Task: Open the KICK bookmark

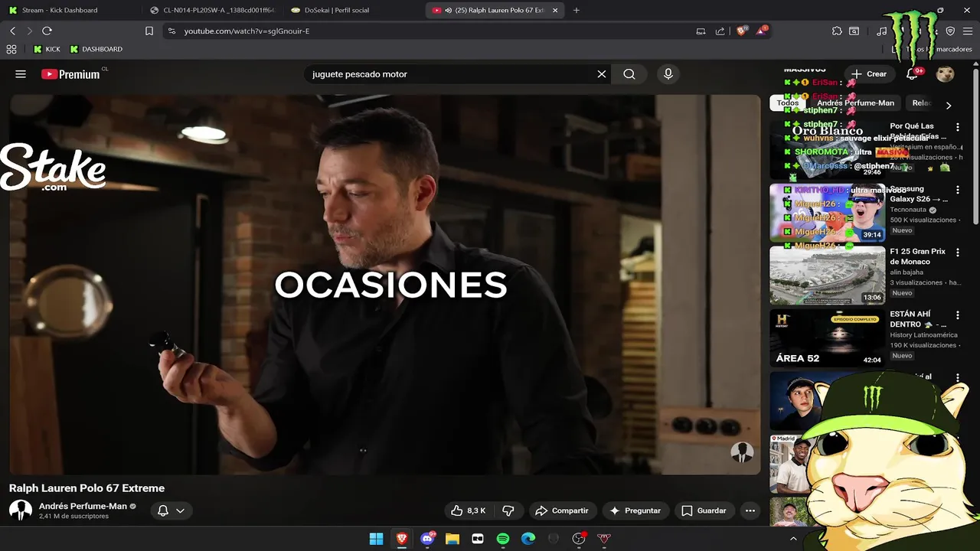Action: point(47,49)
